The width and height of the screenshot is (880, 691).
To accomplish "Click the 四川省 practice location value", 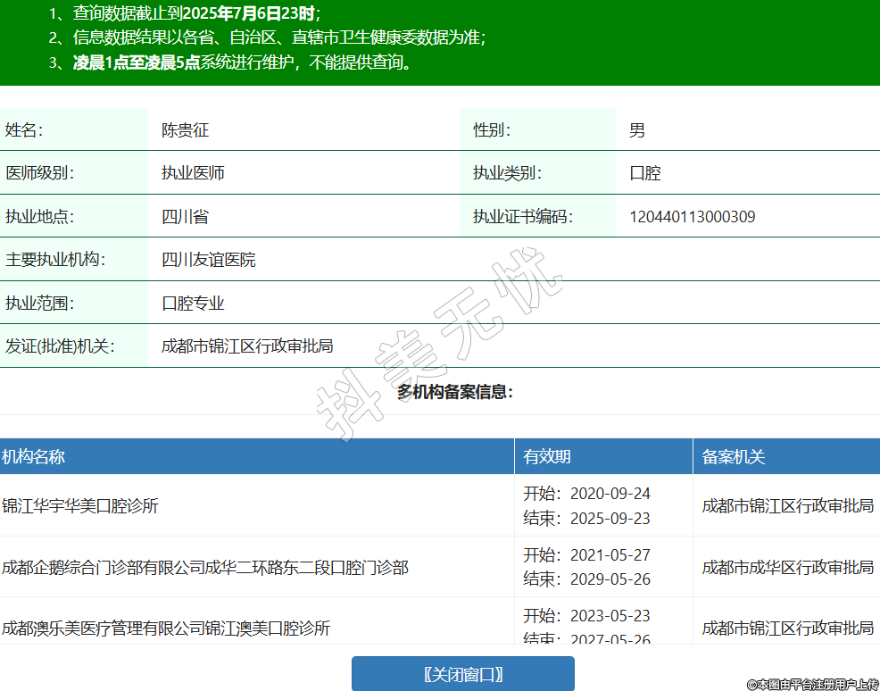I will point(185,217).
